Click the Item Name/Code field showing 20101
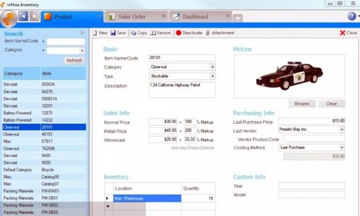360x216 pixels. pos(182,58)
